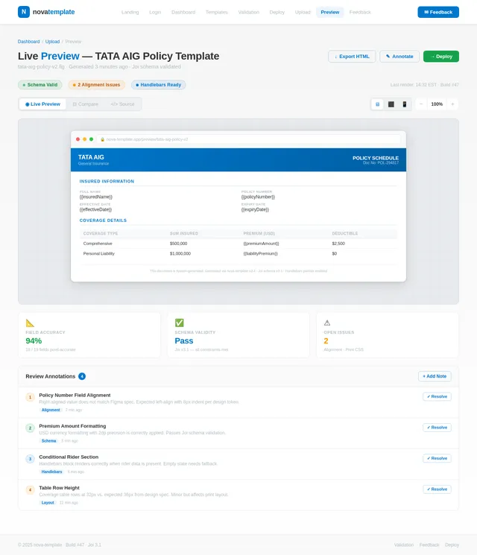This screenshot has width=477, height=555.
Task: Click annotation number 4 marker
Action: pos(30,490)
